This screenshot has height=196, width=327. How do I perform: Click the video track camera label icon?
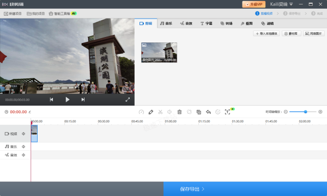(x=7, y=134)
